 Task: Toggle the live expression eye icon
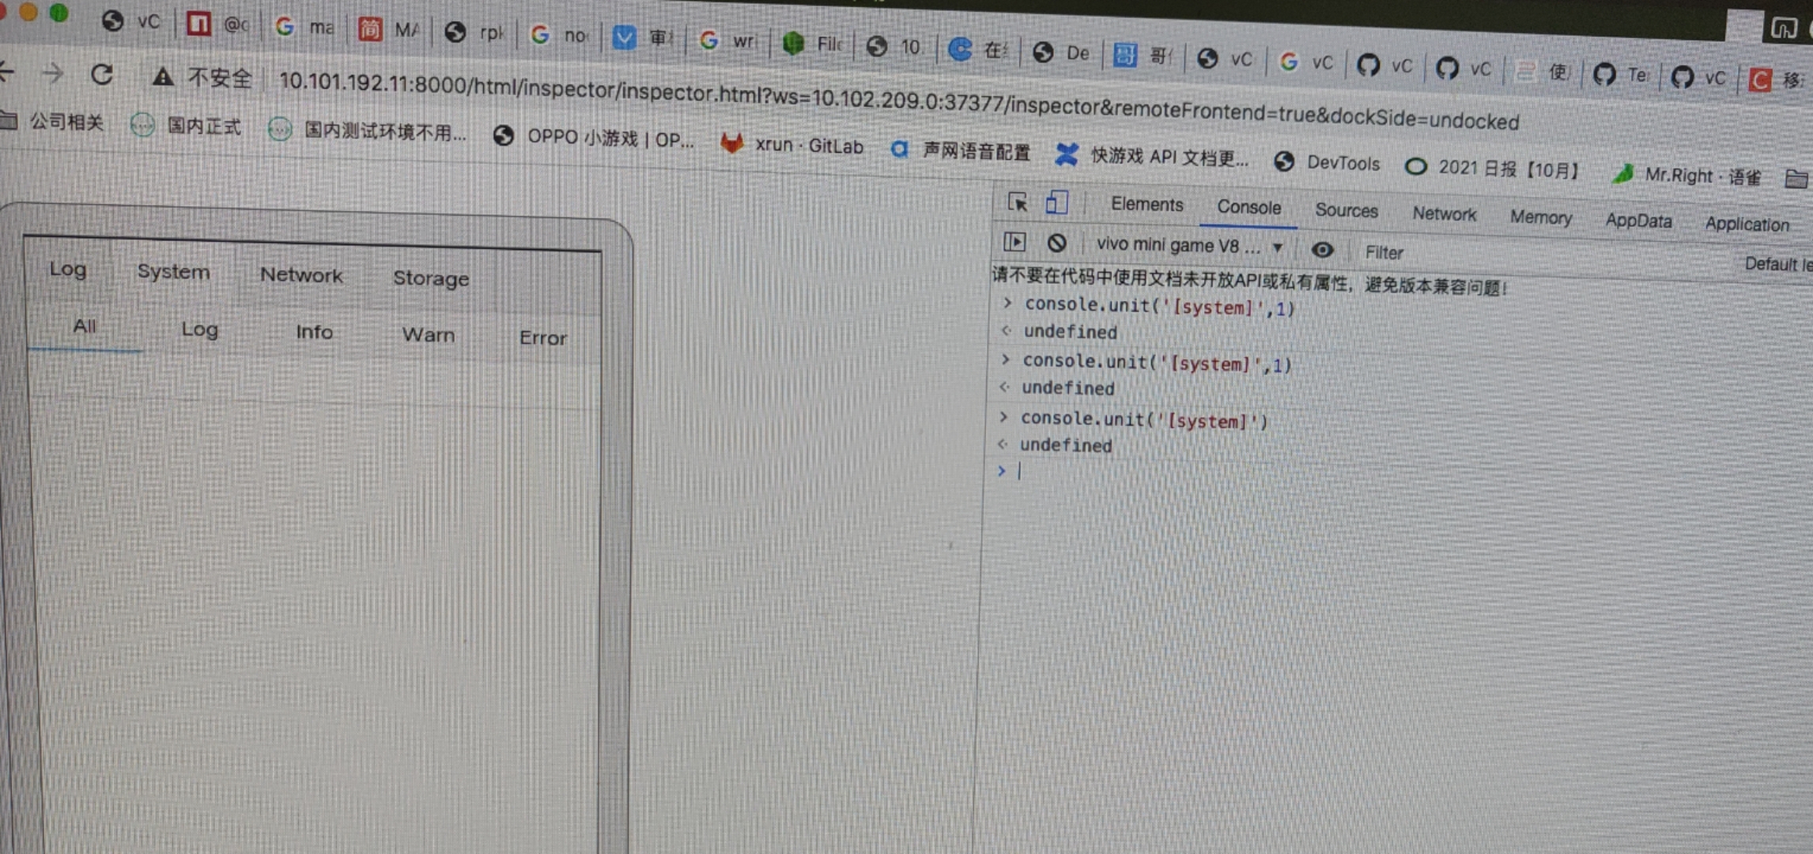click(x=1323, y=250)
